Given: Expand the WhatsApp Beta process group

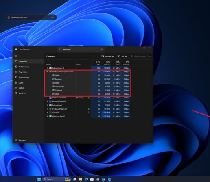Looking at the screenshot, I should (47, 116).
